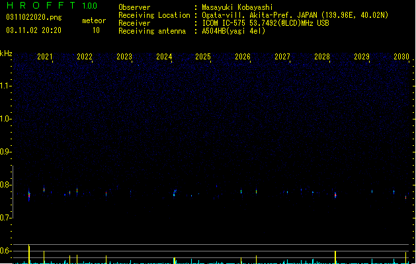Click the 0311022020.png file name
The image size is (416, 264).
[34, 17]
